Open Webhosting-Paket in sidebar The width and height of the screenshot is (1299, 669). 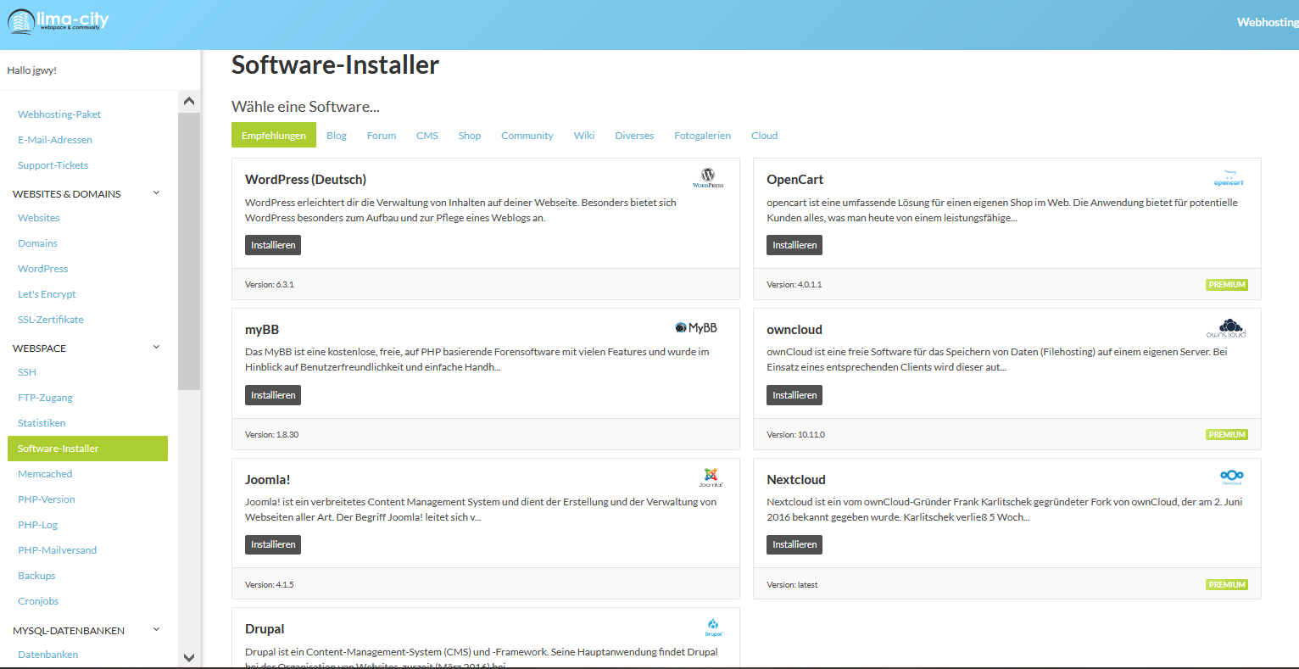point(59,114)
